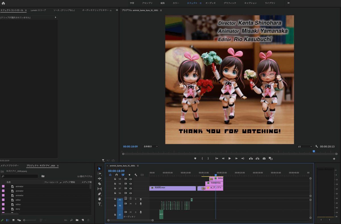Switch Project panel to icon view
The image size is (341, 224).
[13, 220]
